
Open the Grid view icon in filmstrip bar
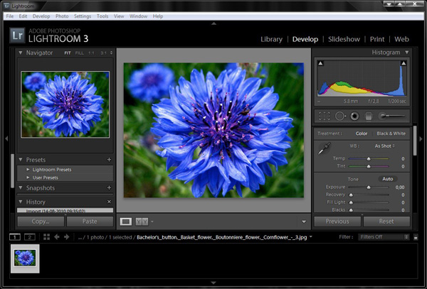(46, 237)
